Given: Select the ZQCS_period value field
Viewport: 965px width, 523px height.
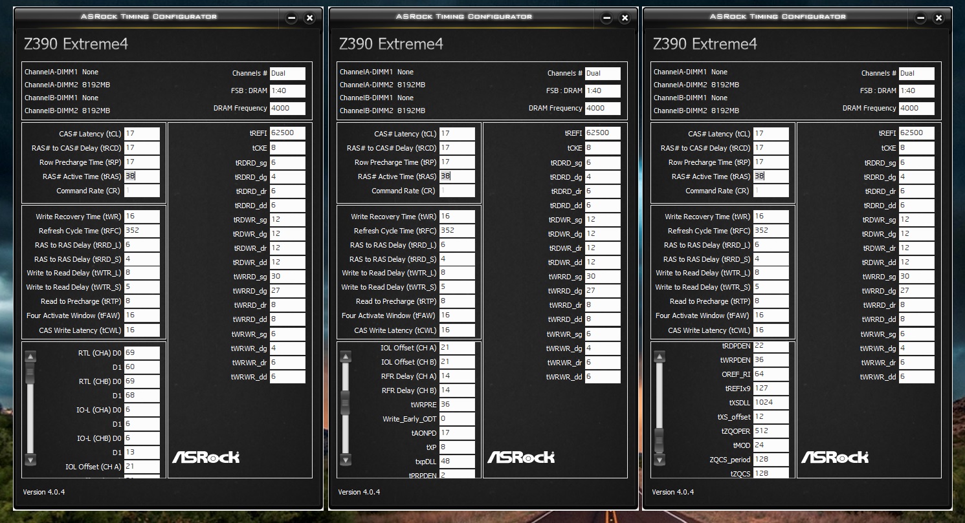Looking at the screenshot, I should (771, 460).
